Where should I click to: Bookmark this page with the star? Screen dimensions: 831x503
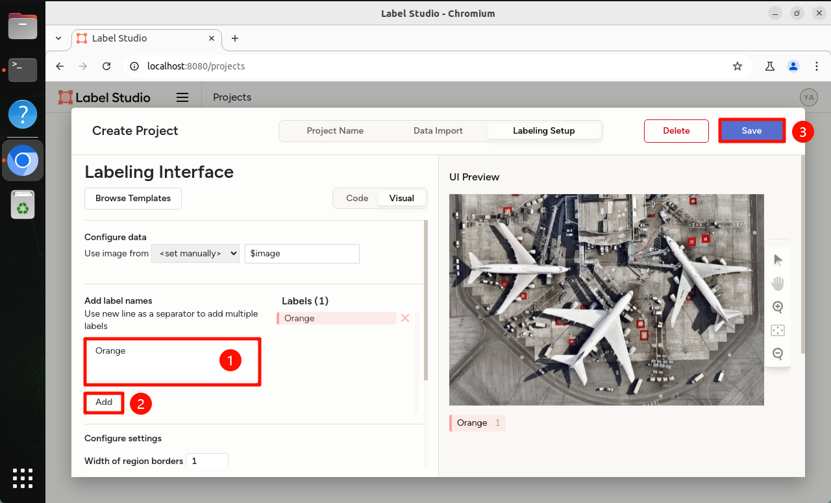pos(738,66)
